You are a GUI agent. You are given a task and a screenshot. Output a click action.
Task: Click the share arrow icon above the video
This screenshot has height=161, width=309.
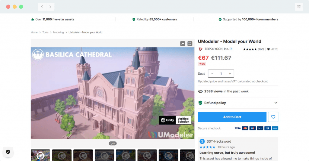tap(183, 44)
